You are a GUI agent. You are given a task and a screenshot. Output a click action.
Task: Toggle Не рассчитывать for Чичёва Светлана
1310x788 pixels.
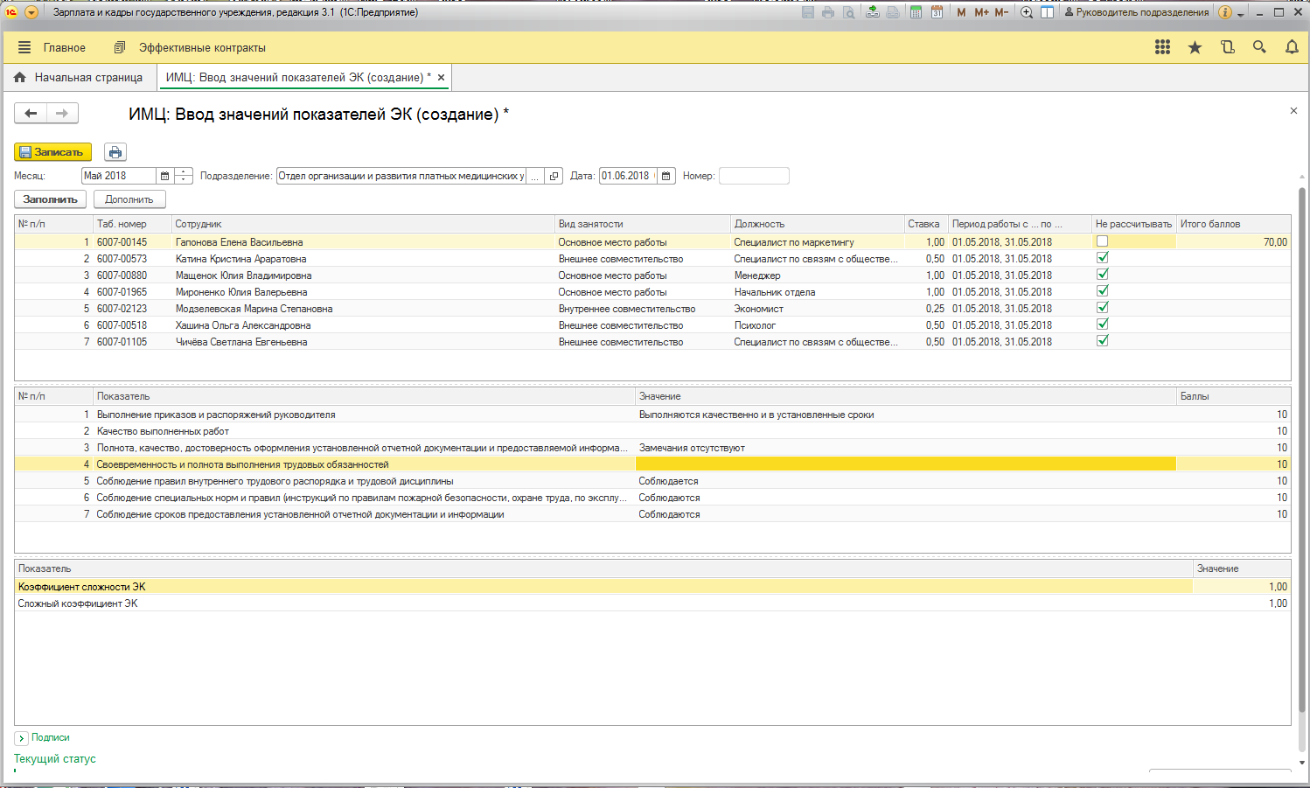click(1102, 341)
